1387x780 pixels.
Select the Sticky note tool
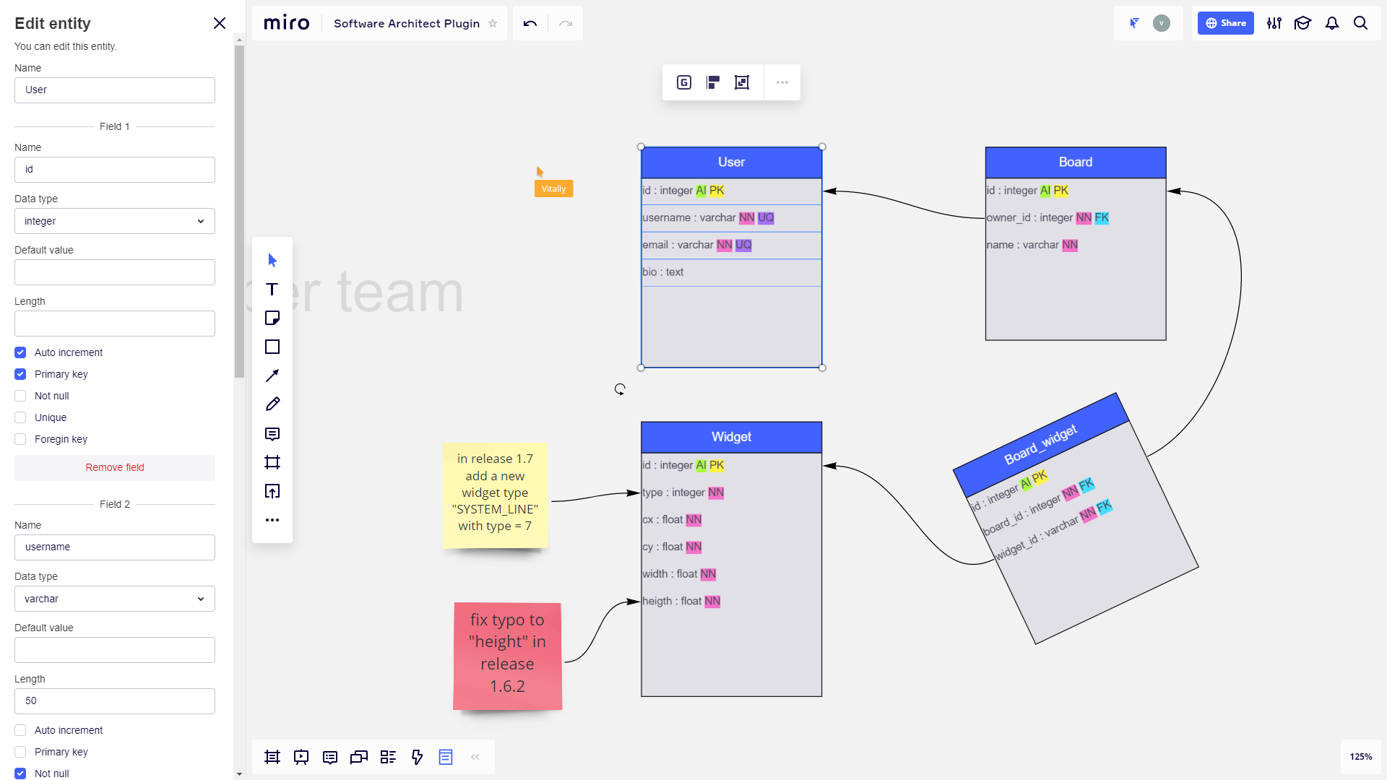[x=272, y=318]
